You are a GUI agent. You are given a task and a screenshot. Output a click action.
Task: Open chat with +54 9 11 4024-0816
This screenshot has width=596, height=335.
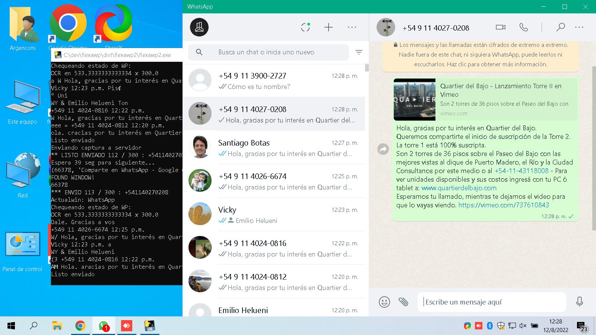(274, 248)
